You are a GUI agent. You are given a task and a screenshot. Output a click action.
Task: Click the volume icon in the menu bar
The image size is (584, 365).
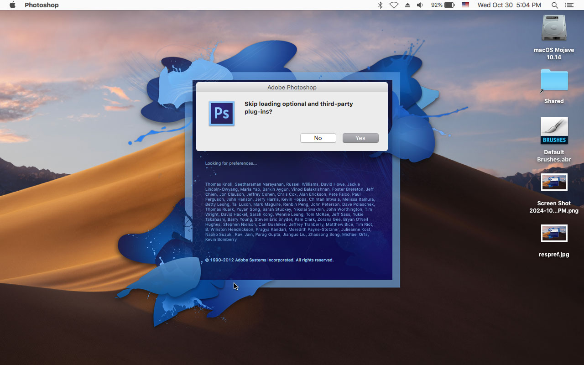tap(419, 5)
